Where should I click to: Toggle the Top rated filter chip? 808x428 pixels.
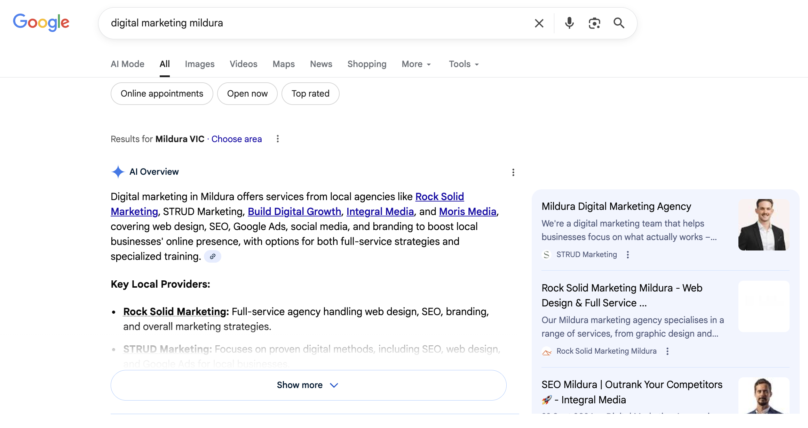[310, 93]
